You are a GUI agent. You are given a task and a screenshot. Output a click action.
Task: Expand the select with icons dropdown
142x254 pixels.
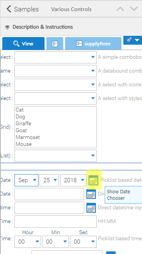tap(56, 85)
